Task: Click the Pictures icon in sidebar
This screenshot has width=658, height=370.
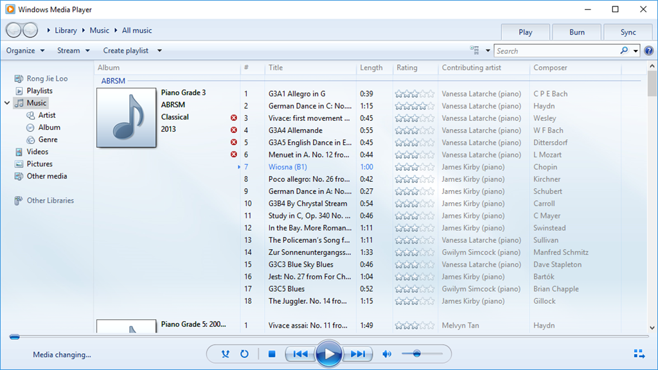Action: coord(19,164)
